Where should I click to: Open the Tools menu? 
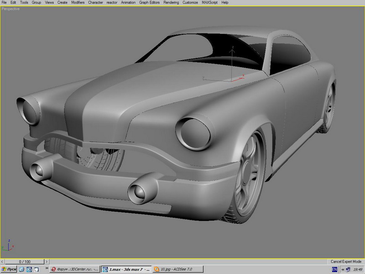point(24,3)
